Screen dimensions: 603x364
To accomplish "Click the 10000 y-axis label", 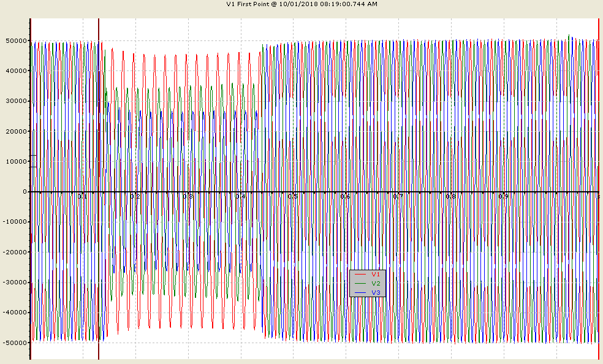I will tap(16, 161).
